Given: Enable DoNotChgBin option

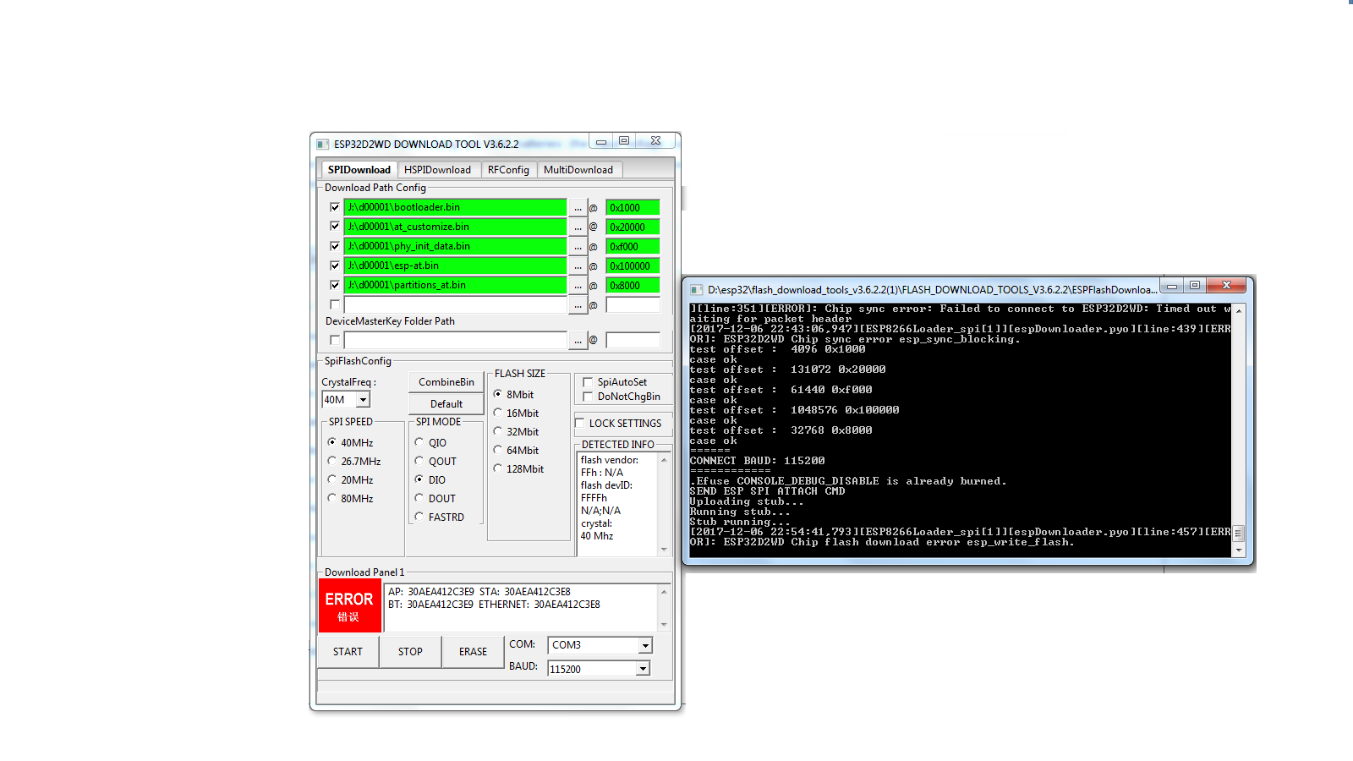Looking at the screenshot, I should click(588, 397).
